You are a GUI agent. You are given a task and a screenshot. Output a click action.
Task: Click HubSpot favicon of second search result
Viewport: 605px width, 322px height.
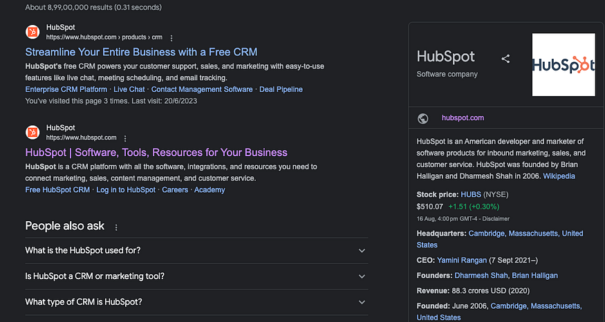point(32,132)
